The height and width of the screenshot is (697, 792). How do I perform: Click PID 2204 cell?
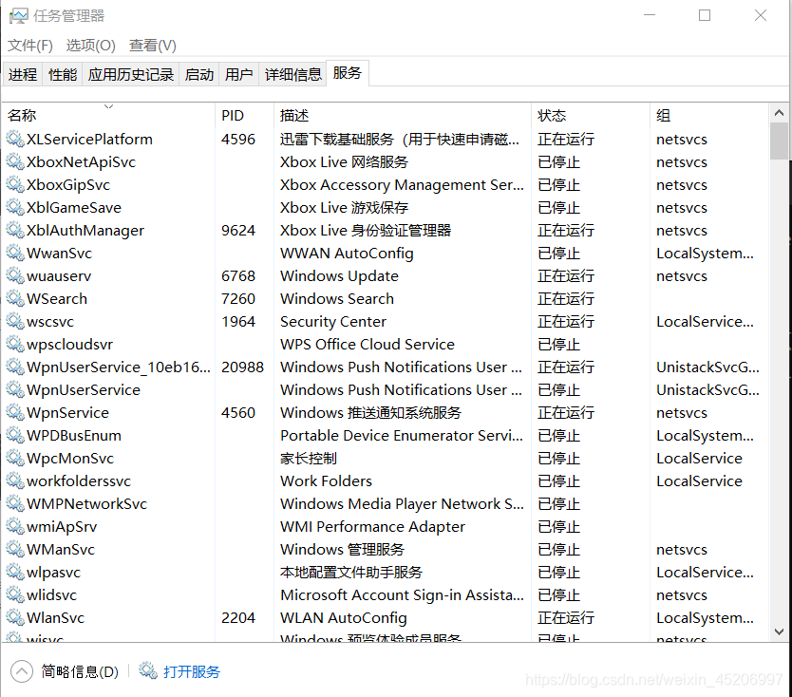pos(238,617)
